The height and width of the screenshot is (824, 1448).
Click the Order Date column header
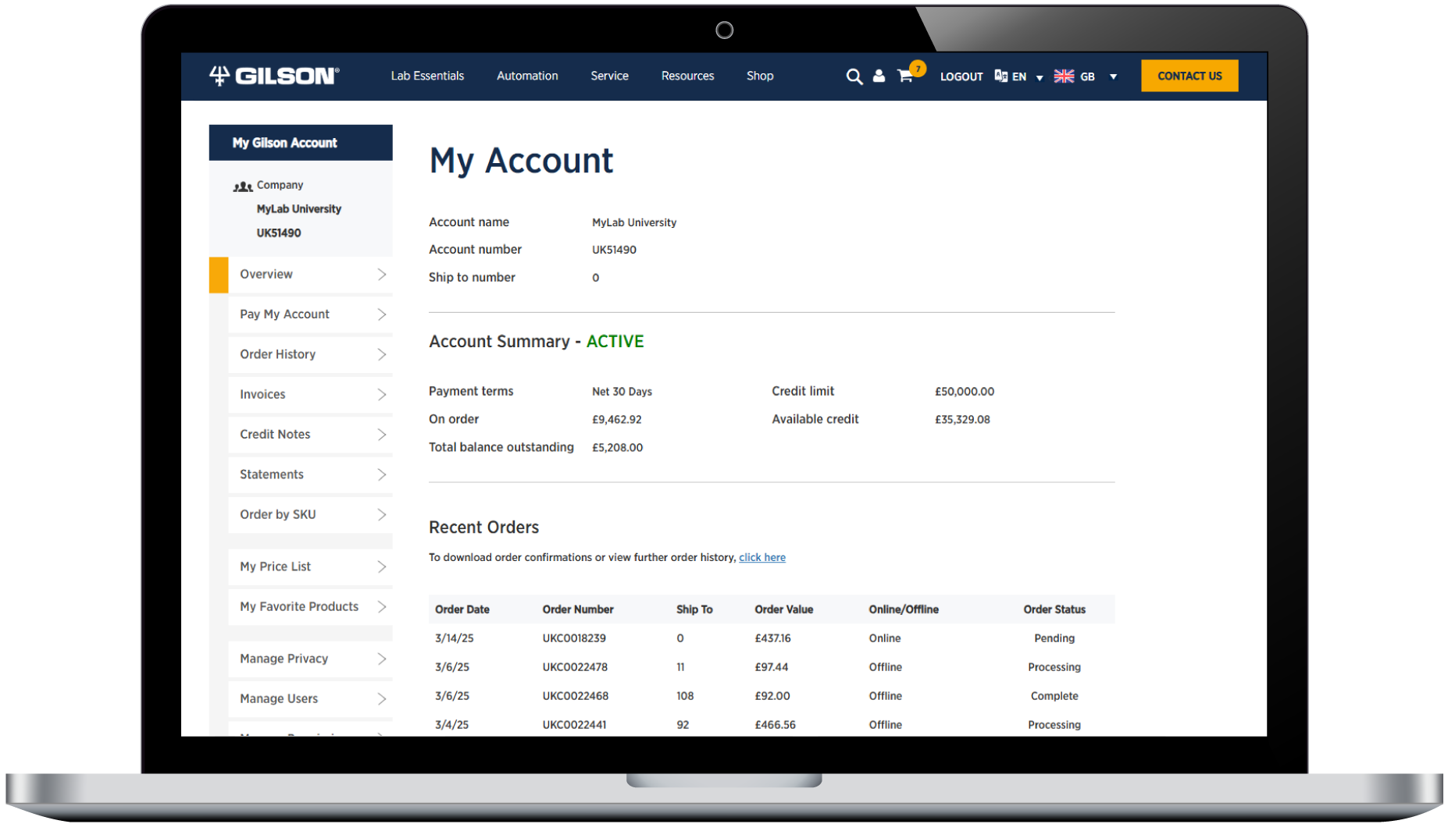(462, 609)
